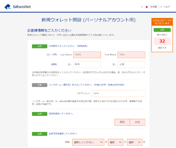Select 女性 as gender
This screenshot has width=176, height=148.
(x=137, y=122)
